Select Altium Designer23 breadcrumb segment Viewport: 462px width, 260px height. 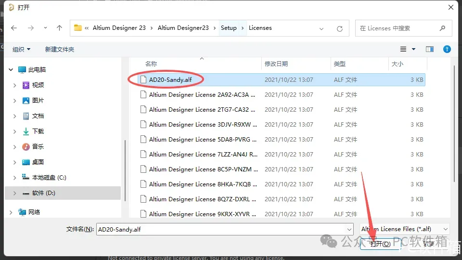click(x=183, y=28)
